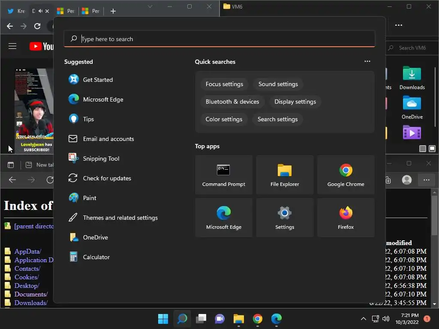Open the notification badge in tray
This screenshot has height=329, width=439.
427,319
